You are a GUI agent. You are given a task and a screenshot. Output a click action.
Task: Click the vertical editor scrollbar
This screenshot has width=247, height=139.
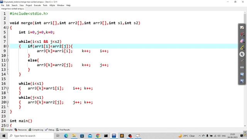(245, 69)
